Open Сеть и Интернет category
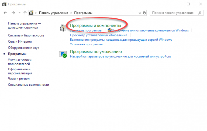207x131 pixels. click(x=20, y=42)
